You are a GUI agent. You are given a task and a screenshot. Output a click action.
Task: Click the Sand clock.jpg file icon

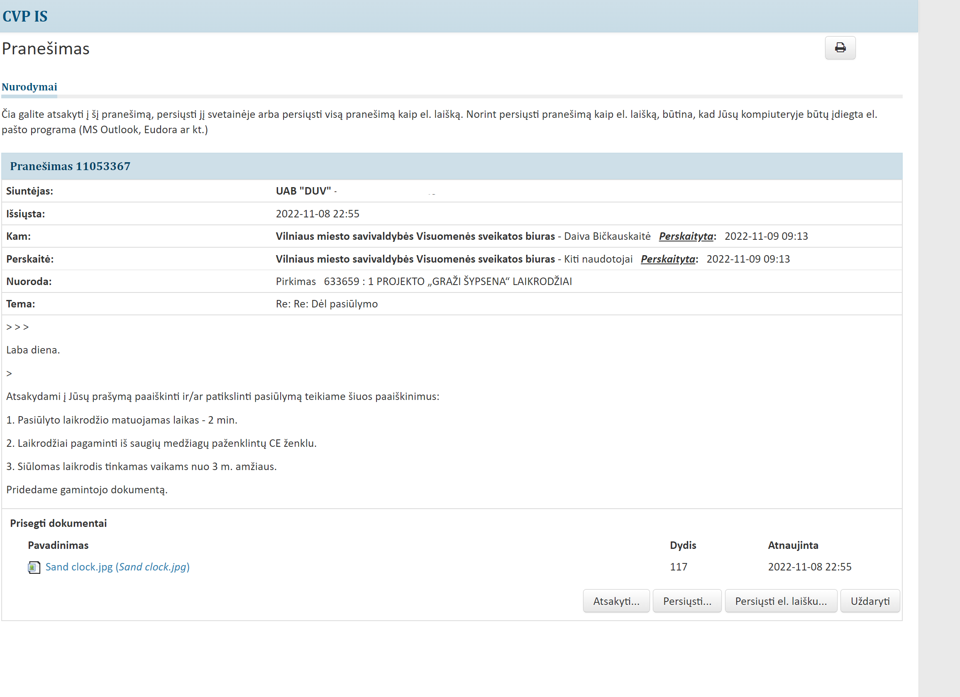[34, 567]
